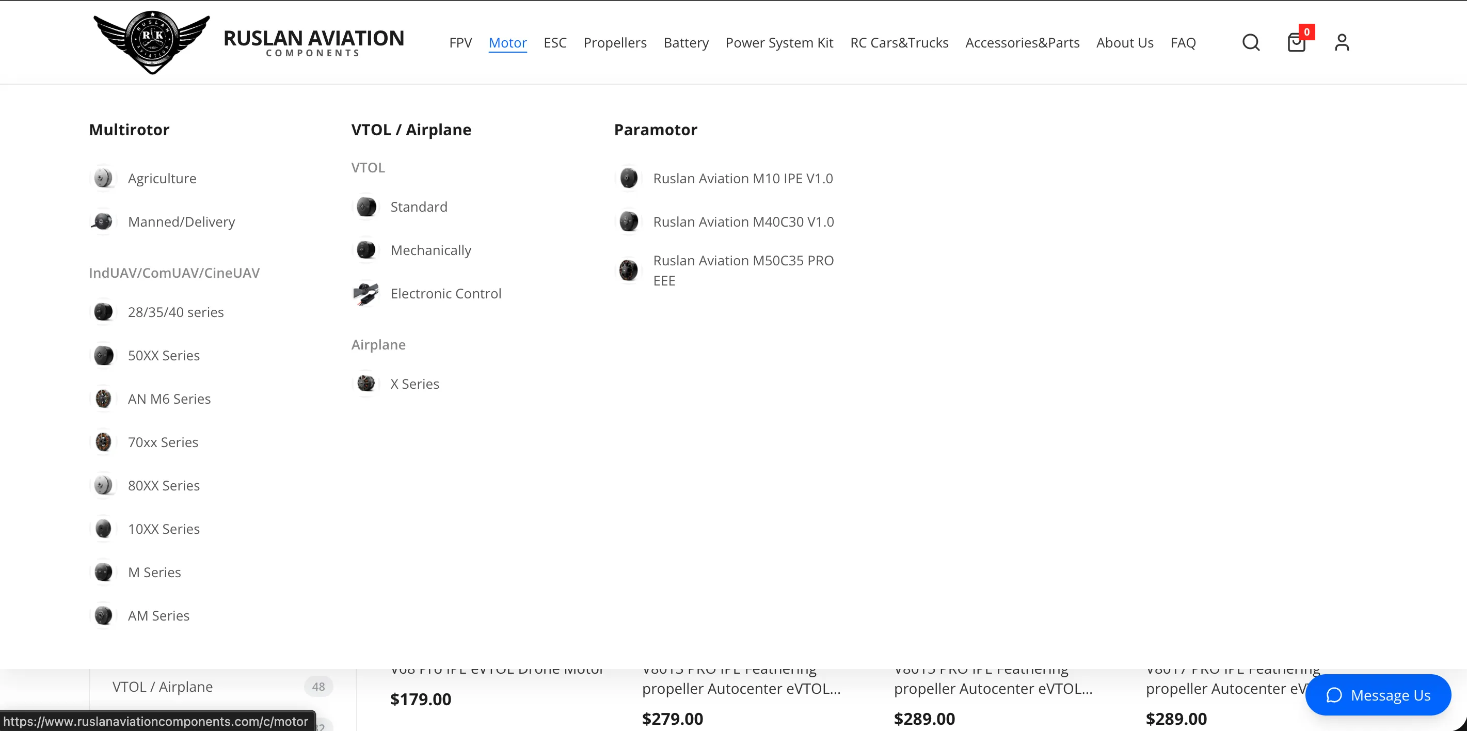
Task: Open the shopping cart icon
Action: point(1297,43)
